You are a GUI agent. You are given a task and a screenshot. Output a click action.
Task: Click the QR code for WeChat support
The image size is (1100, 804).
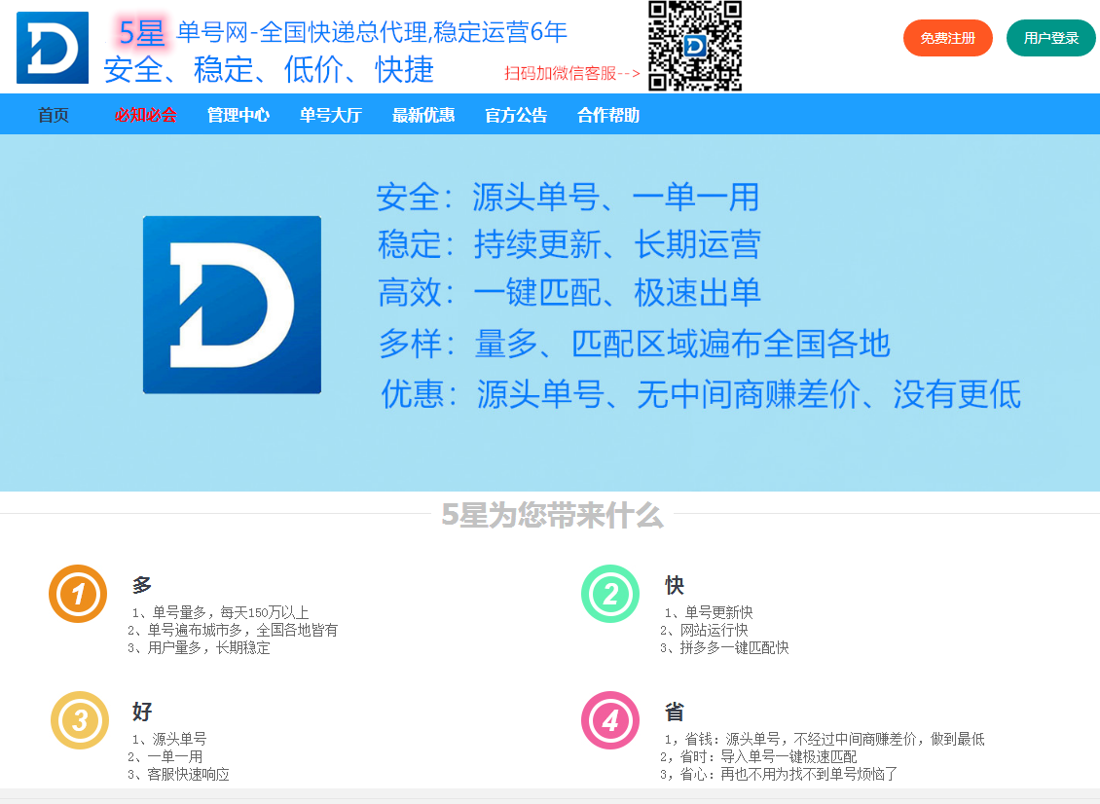pos(694,47)
